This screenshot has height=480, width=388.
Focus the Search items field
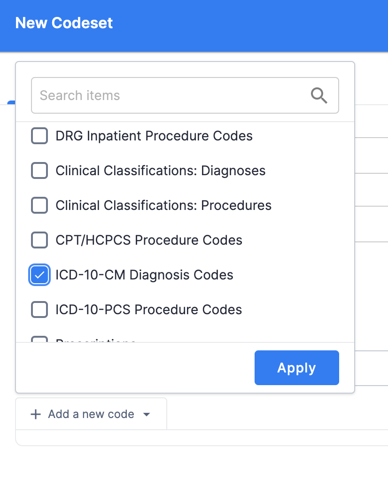click(169, 95)
